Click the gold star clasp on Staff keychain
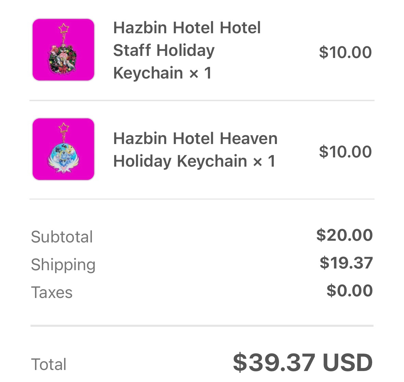This screenshot has height=382, width=404. 63,28
